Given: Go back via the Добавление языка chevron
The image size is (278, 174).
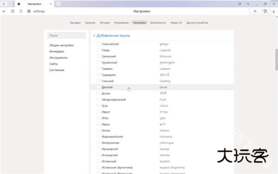Looking at the screenshot, I should 94,36.
